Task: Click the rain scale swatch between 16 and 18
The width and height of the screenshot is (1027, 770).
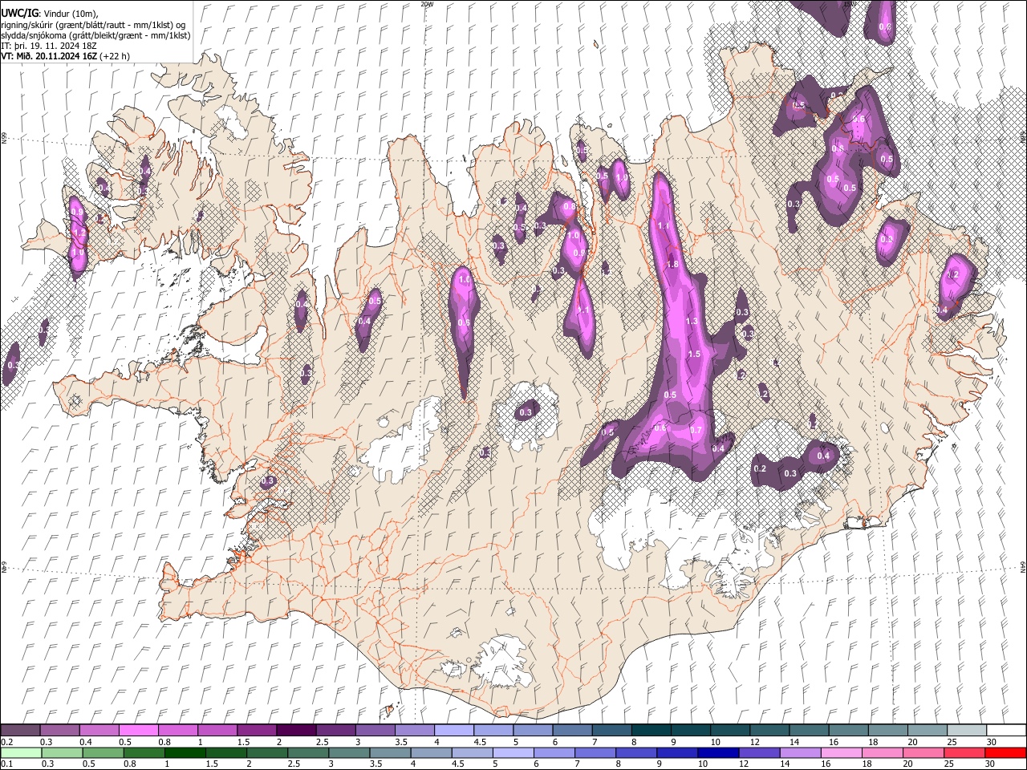Action: coord(841,752)
